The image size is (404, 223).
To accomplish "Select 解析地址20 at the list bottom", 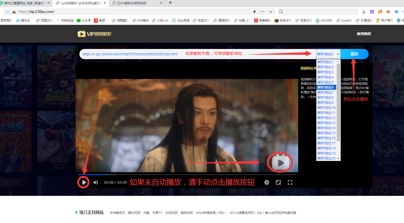I will tap(326, 158).
